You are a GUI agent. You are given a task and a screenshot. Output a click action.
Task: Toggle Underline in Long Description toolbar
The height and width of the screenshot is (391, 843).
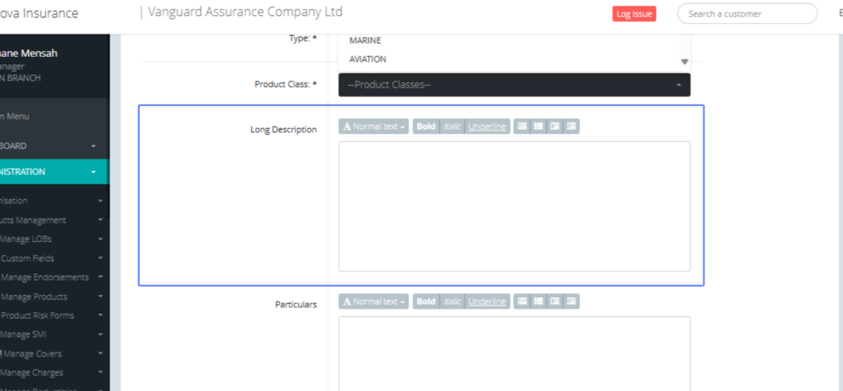click(487, 127)
